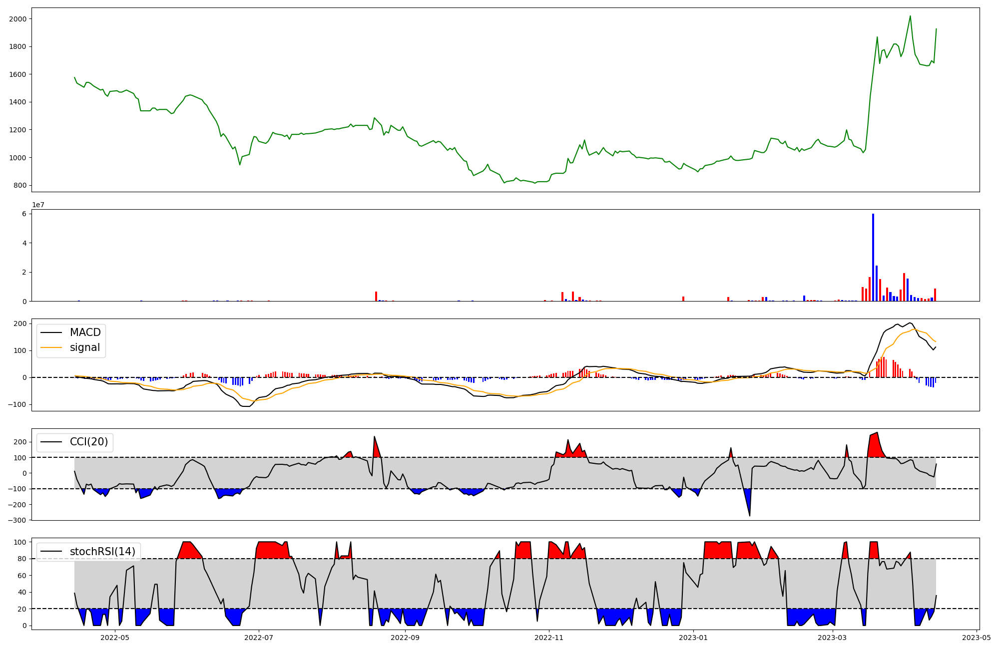This screenshot has height=649, width=999.
Task: Click the 800 price axis label
Action: click(21, 185)
